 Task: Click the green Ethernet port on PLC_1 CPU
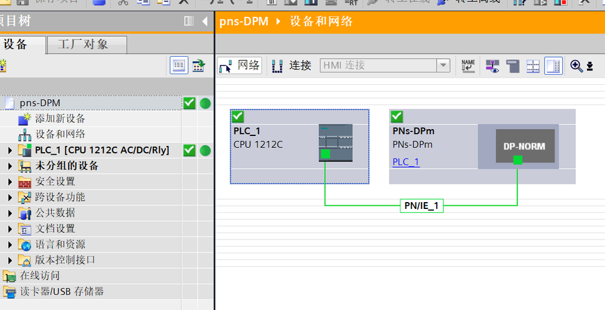pyautogui.click(x=325, y=154)
